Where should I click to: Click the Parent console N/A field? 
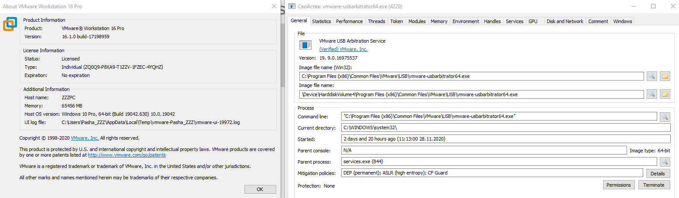coord(484,150)
